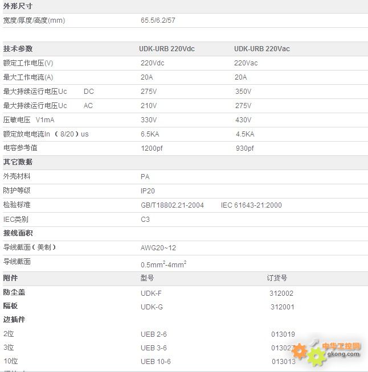Select the UDK-URB 220Vac column header
This screenshot has height=372, width=368.
tap(261, 49)
